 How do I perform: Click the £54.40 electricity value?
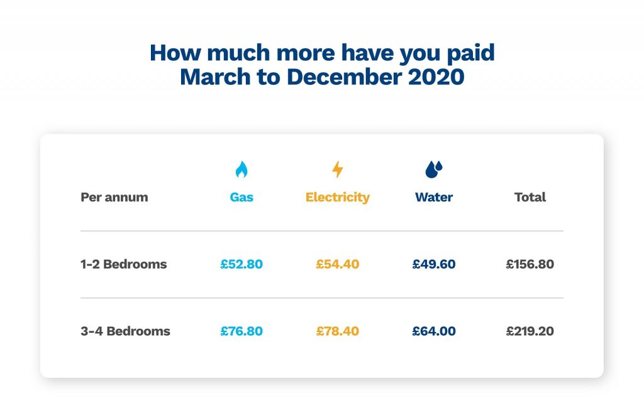(338, 264)
